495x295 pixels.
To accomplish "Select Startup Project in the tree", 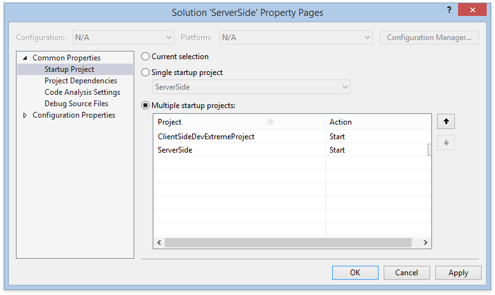I will (x=69, y=69).
